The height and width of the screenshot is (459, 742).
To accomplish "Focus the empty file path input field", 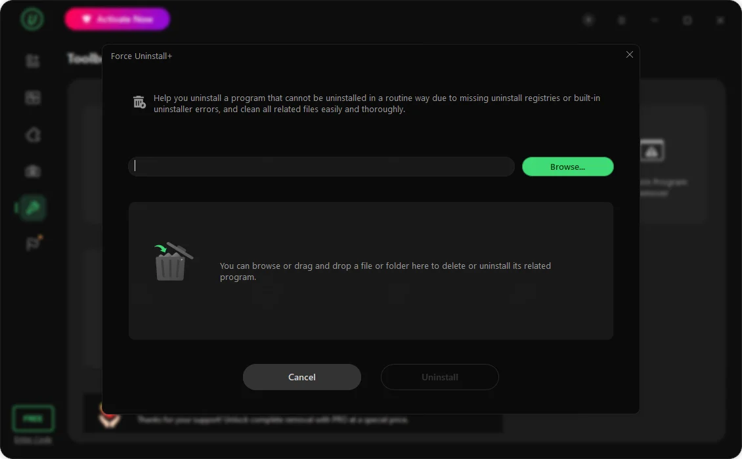I will (x=321, y=167).
